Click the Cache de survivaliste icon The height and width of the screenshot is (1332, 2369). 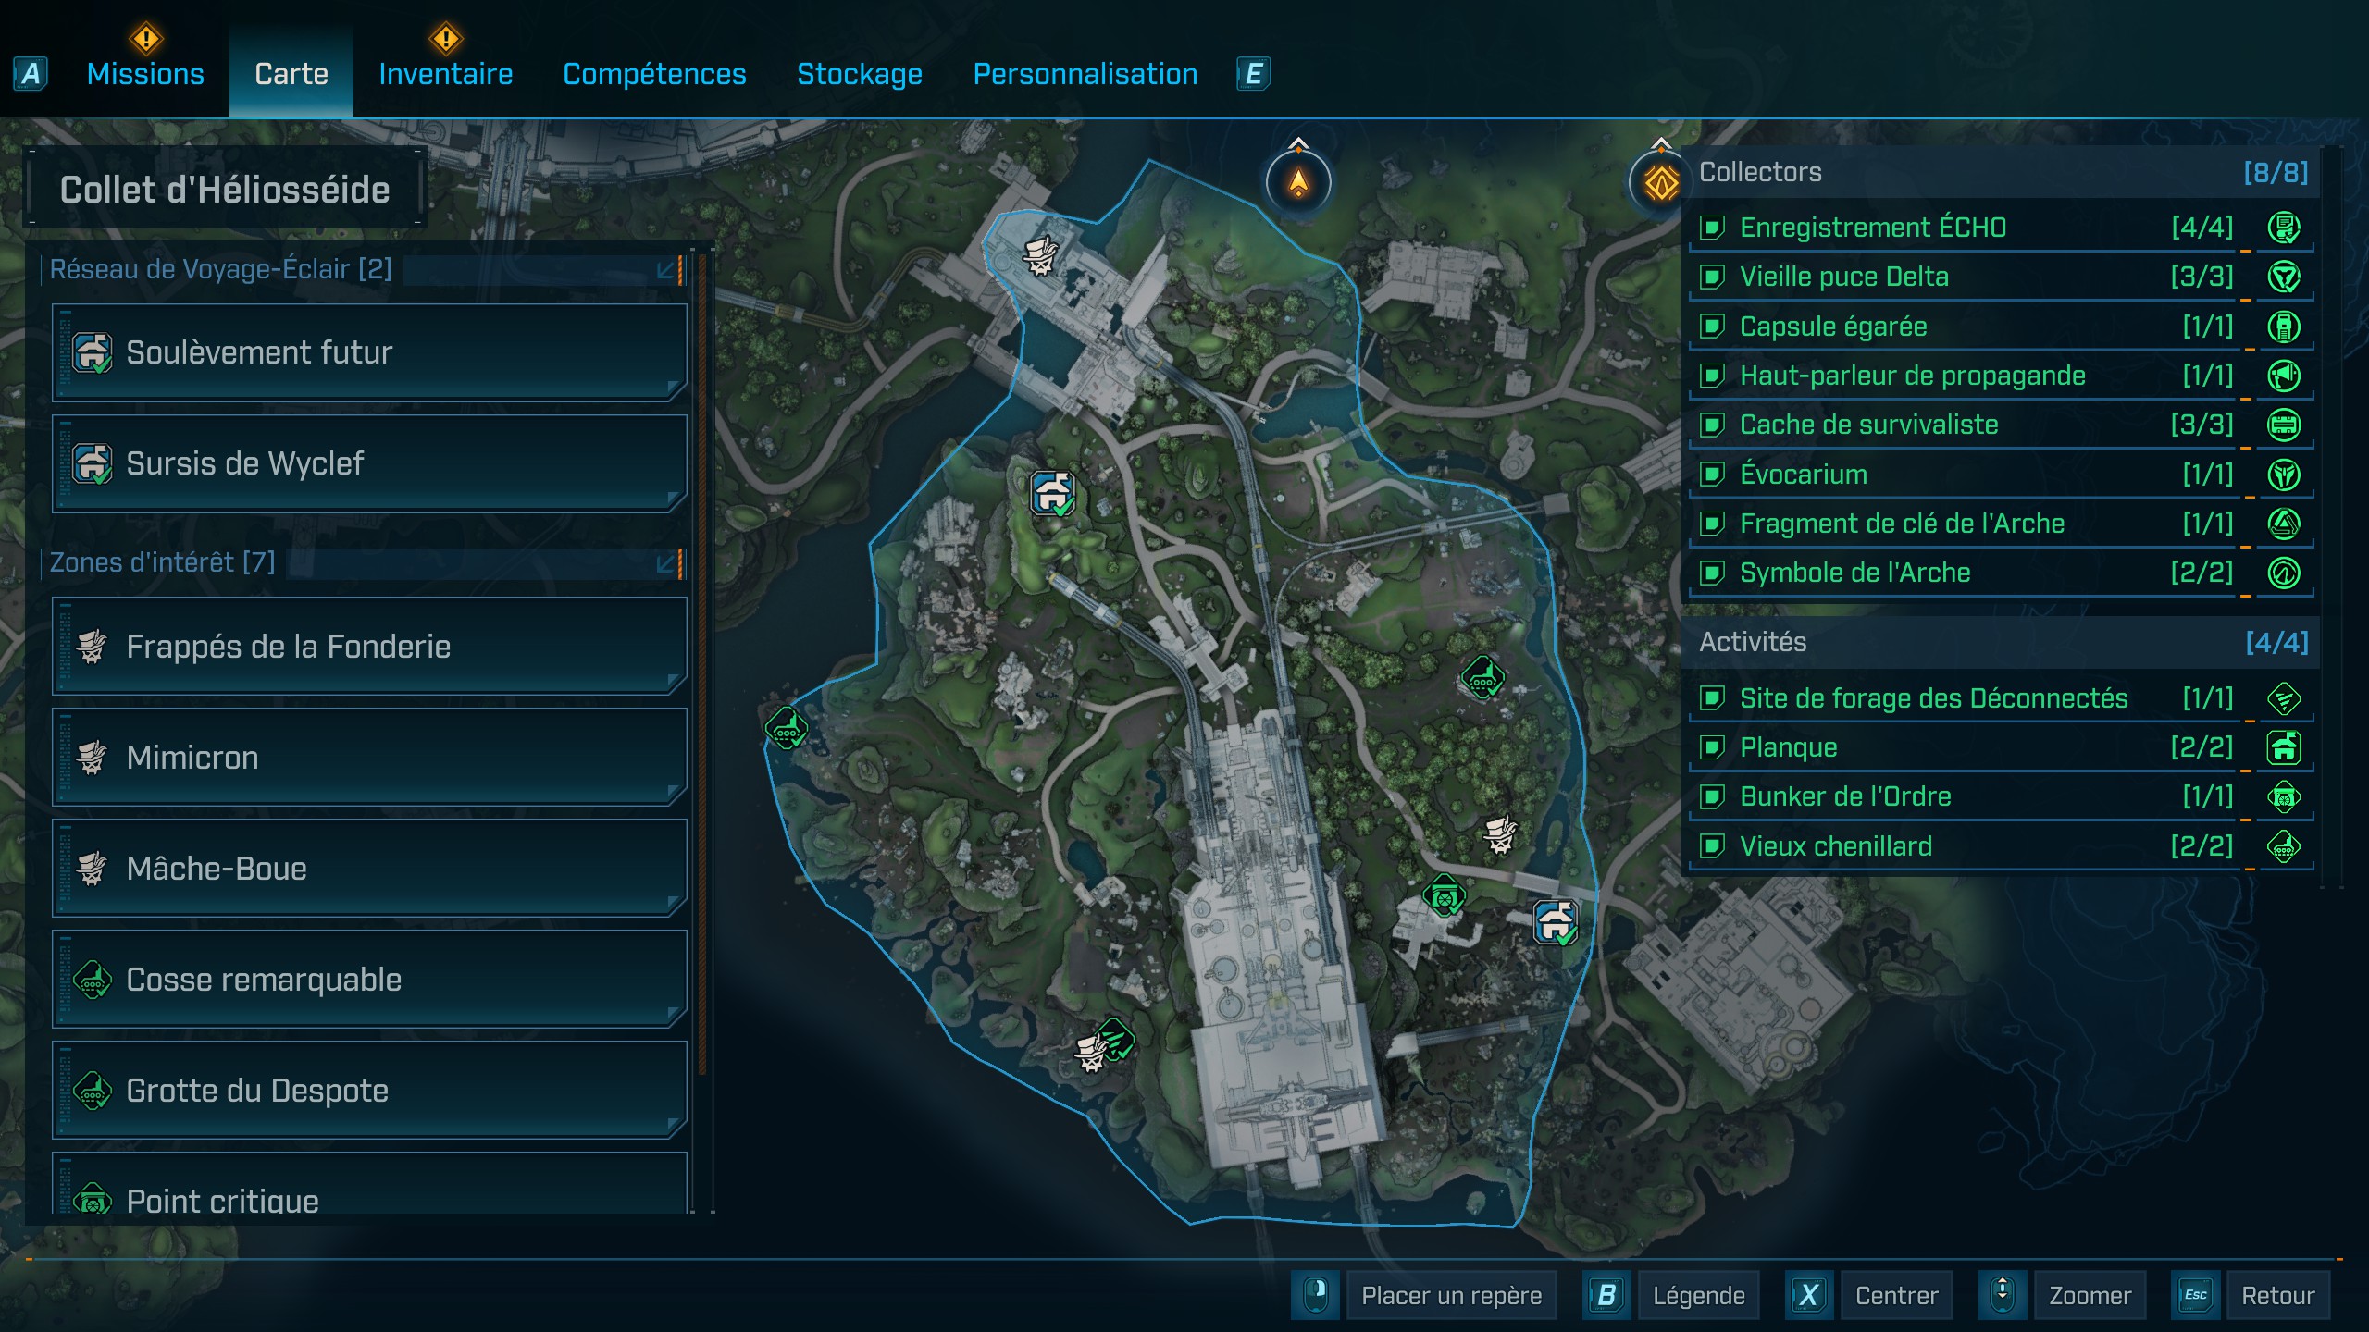point(2284,425)
